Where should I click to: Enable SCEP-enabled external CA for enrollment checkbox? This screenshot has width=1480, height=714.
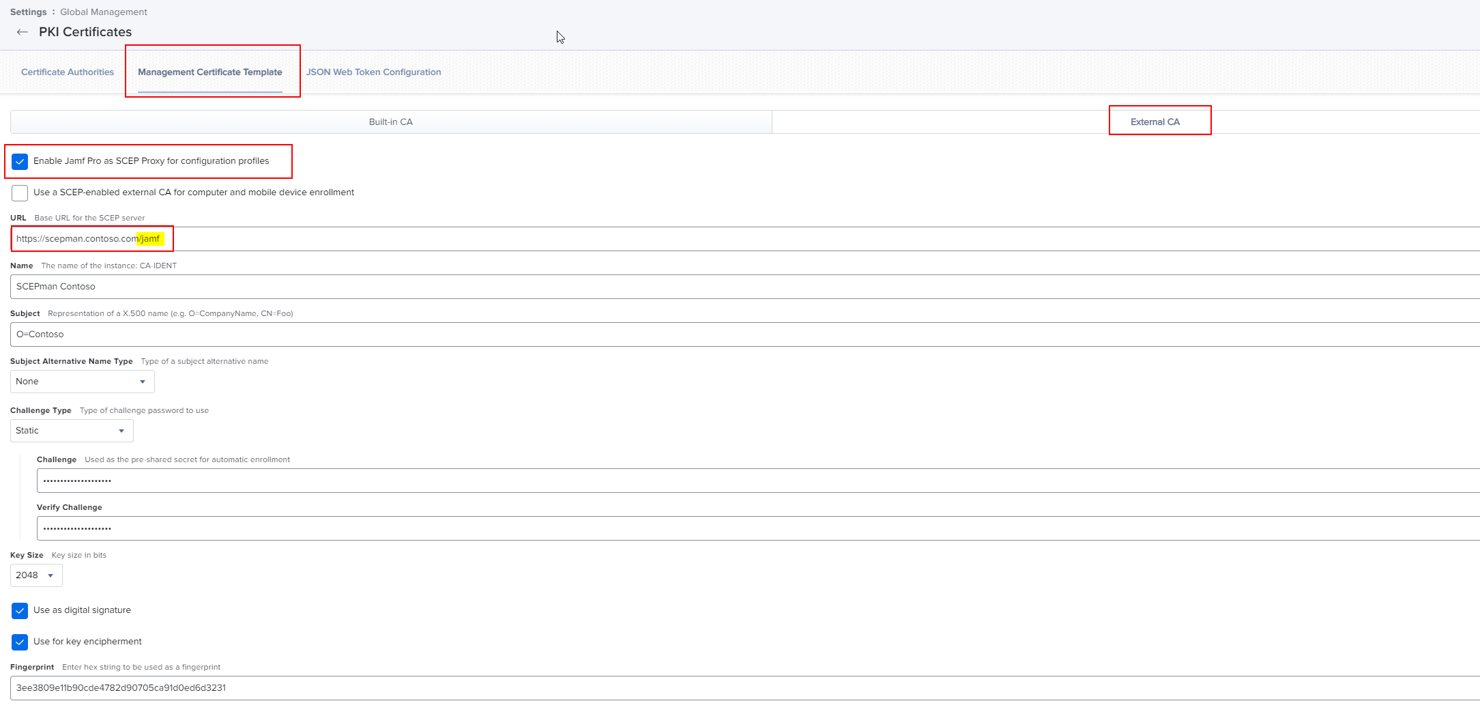pyautogui.click(x=20, y=193)
